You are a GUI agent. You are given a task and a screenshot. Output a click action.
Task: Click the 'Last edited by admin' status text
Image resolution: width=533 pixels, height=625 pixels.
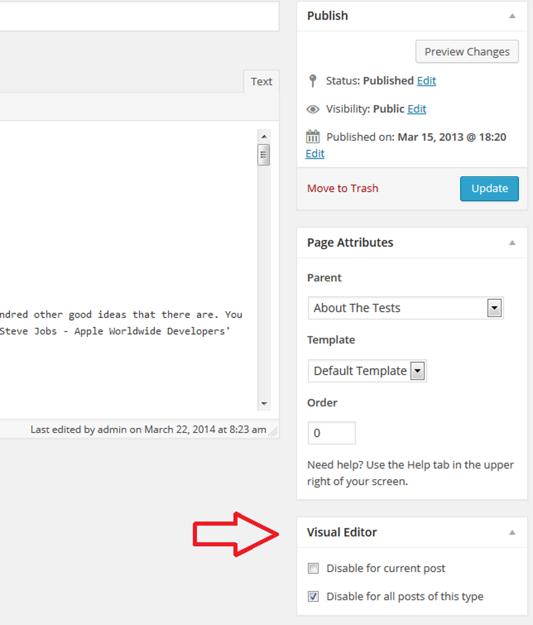pos(148,429)
